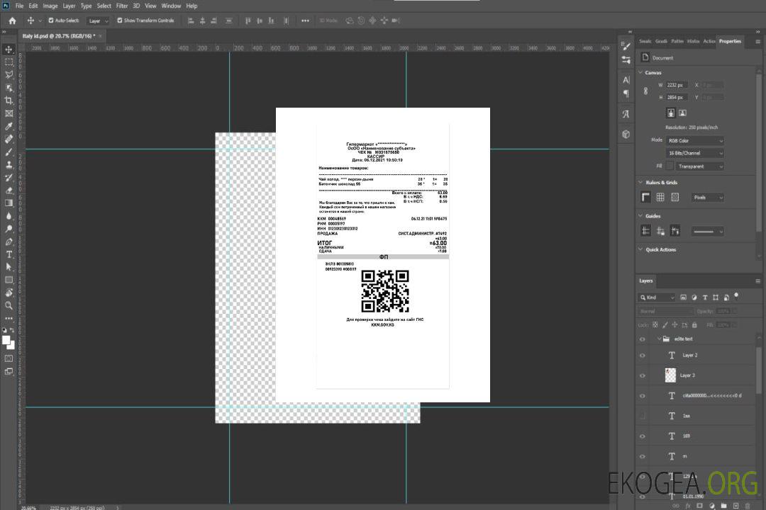Click the foreground color swatch
This screenshot has width=766, height=510.
(x=6, y=341)
